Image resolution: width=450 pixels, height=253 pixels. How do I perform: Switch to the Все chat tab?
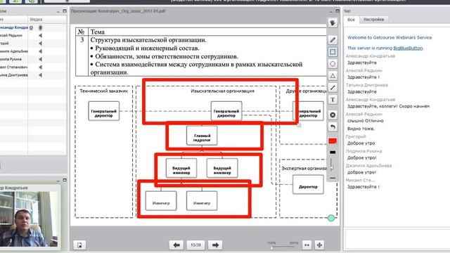pos(351,20)
